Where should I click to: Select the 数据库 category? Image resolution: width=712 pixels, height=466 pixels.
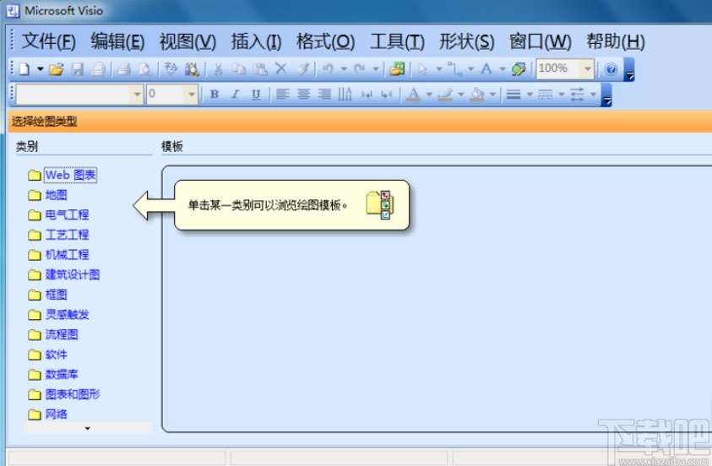click(62, 374)
